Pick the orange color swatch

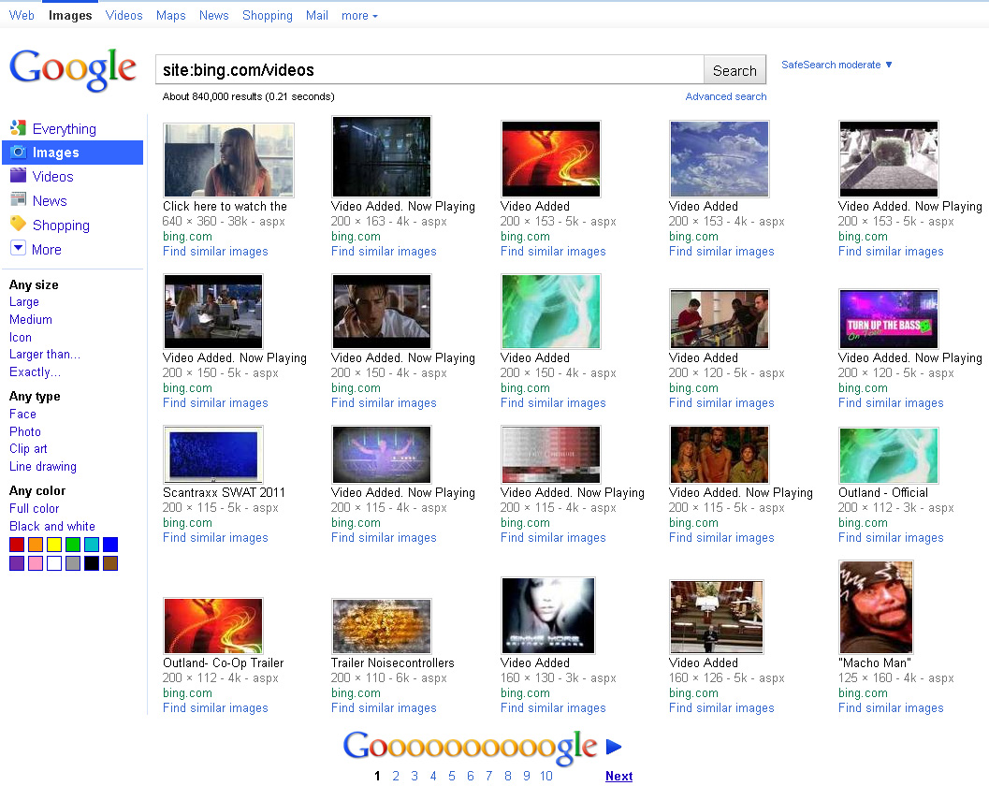(36, 545)
